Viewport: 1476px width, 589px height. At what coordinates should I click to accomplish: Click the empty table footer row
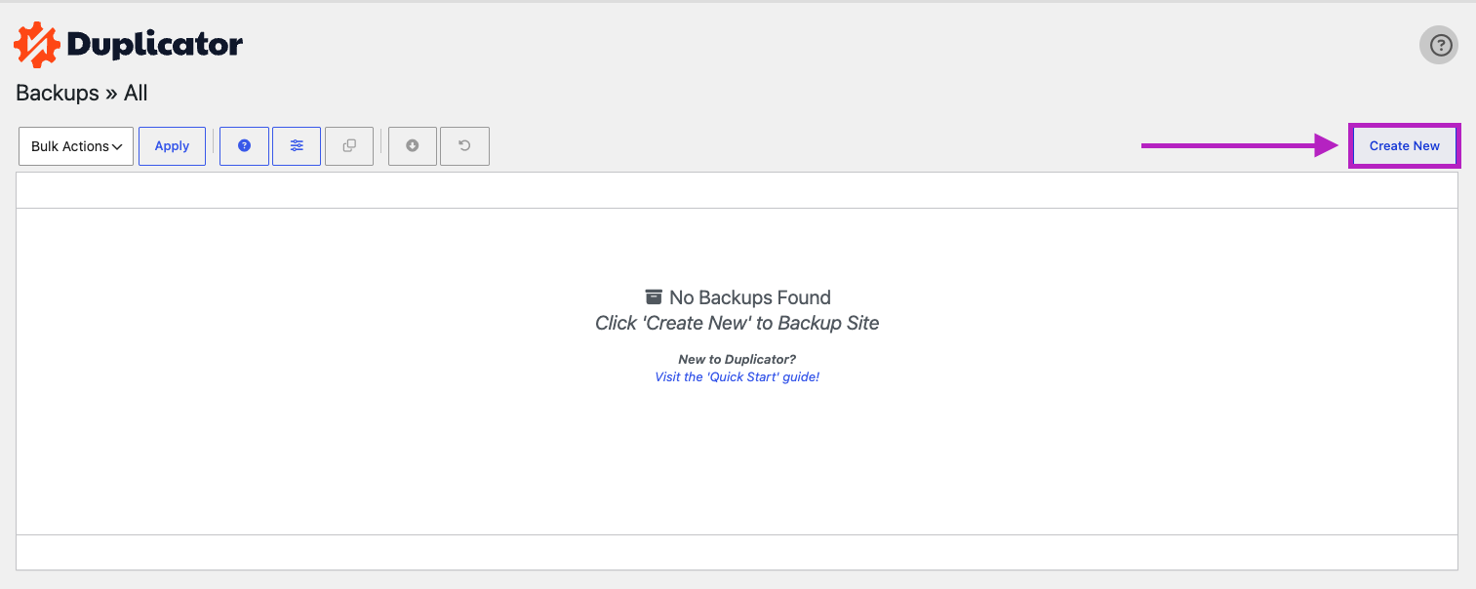coord(738,552)
